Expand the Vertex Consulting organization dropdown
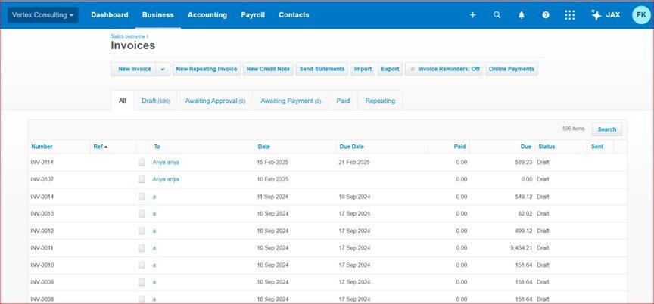The image size is (654, 304). click(43, 15)
